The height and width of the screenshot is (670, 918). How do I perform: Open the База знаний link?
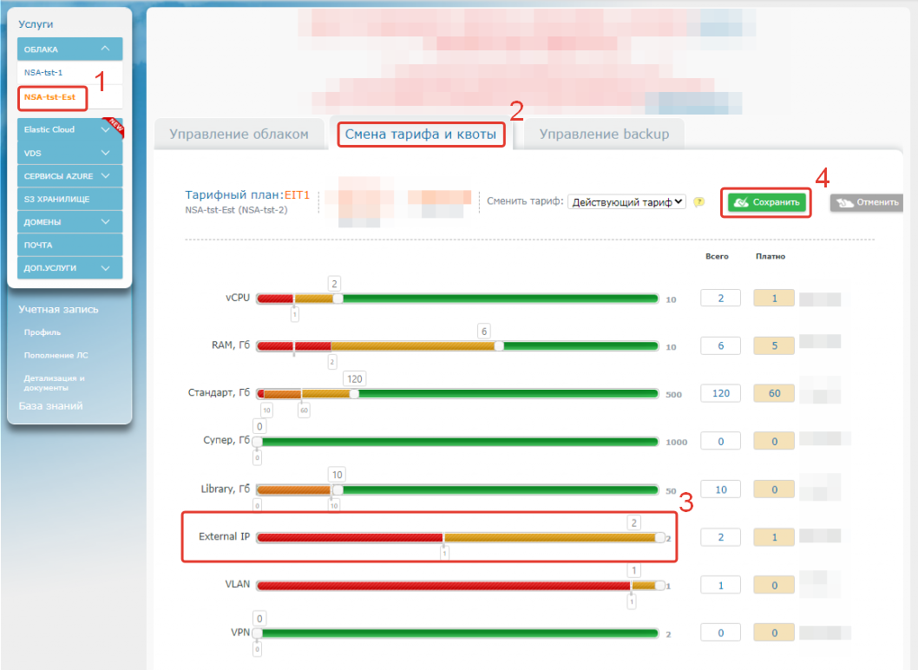(51, 405)
